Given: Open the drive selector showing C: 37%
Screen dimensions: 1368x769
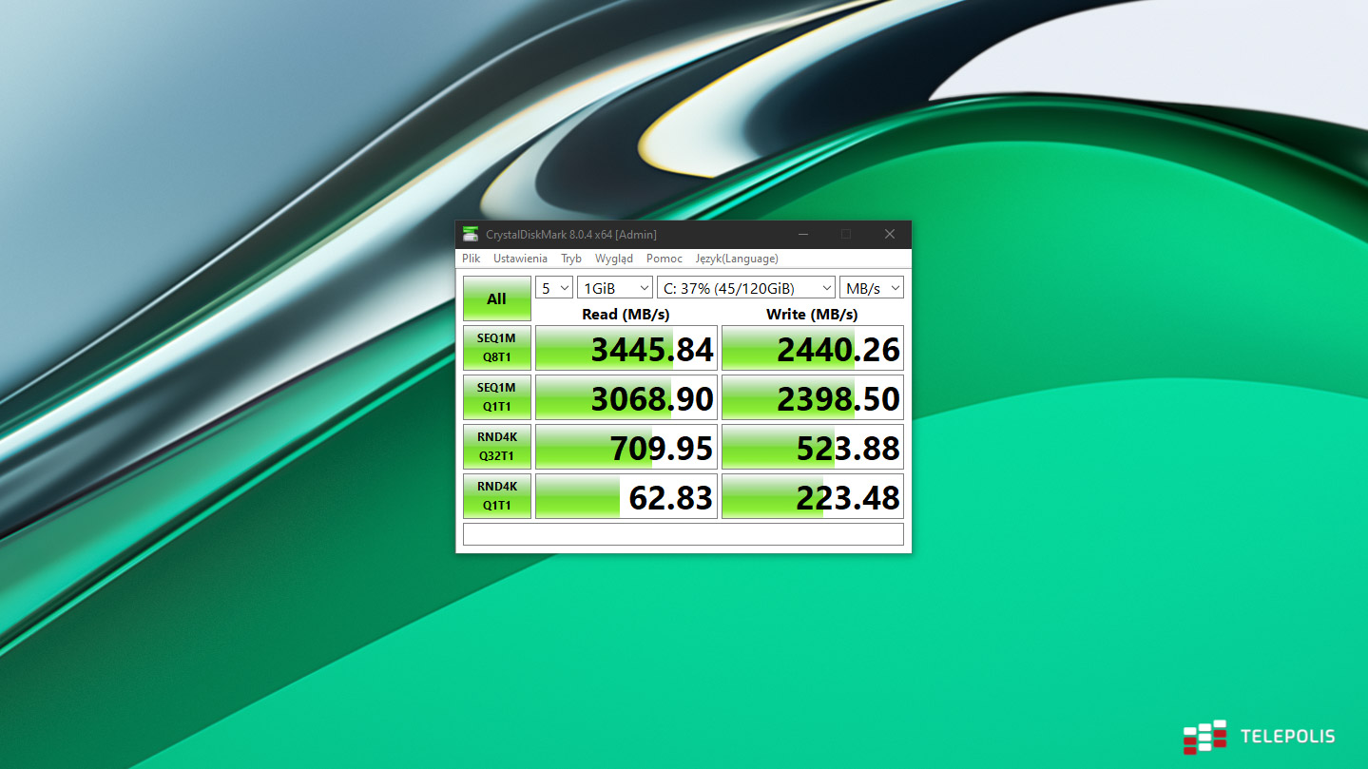Looking at the screenshot, I should click(745, 288).
